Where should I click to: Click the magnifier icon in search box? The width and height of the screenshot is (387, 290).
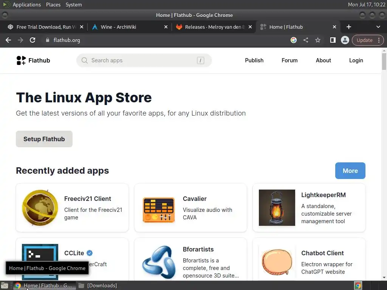[85, 60]
